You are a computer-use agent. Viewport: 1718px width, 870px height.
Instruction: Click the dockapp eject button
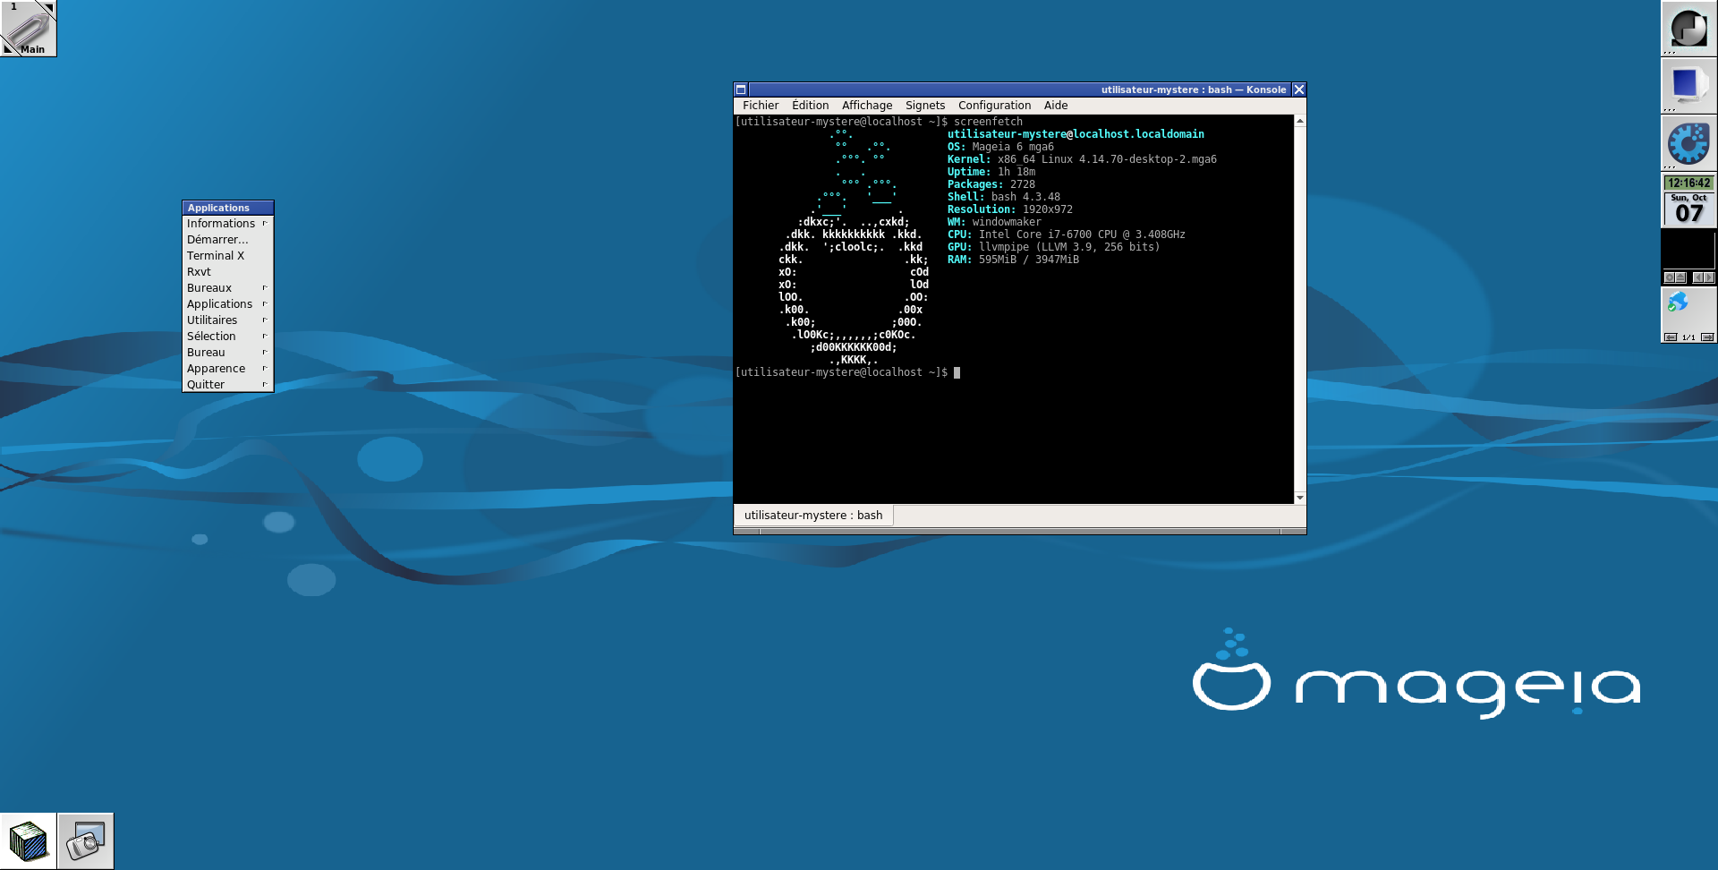pos(1680,277)
